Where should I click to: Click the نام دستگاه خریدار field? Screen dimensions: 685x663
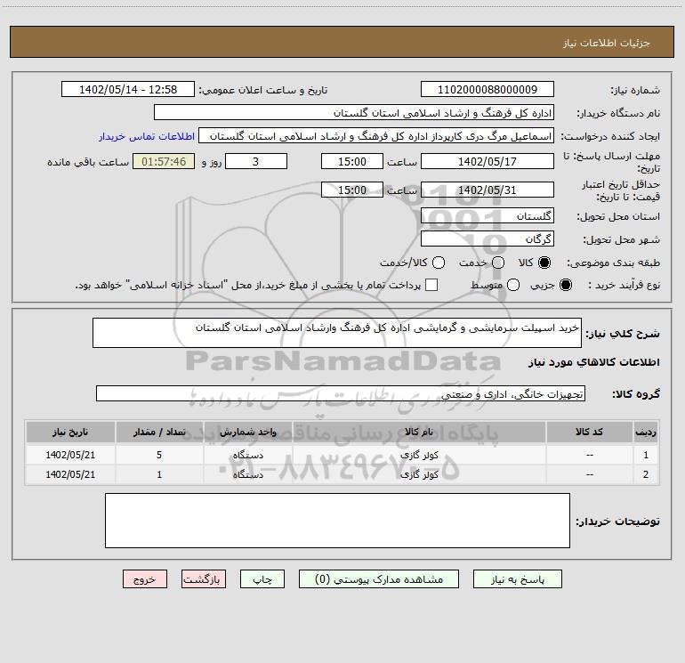[x=354, y=113]
